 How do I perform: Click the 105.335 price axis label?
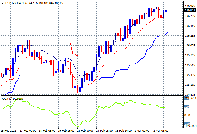tap(190, 75)
